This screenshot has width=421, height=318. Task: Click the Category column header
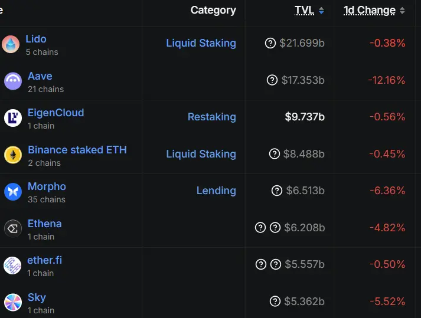[x=213, y=10]
